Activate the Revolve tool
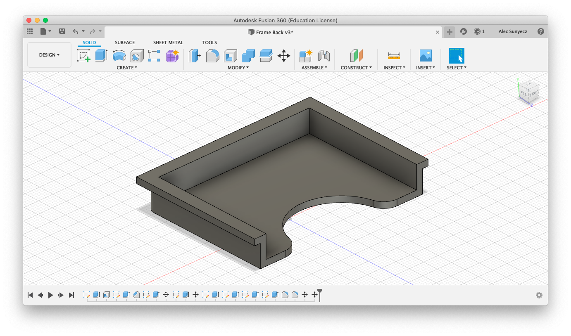 (x=119, y=55)
